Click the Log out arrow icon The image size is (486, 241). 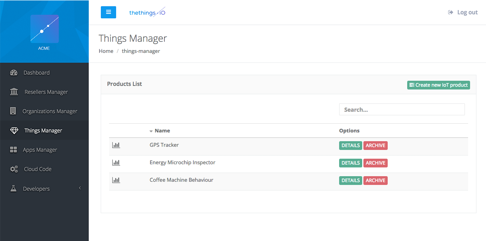pyautogui.click(x=451, y=12)
